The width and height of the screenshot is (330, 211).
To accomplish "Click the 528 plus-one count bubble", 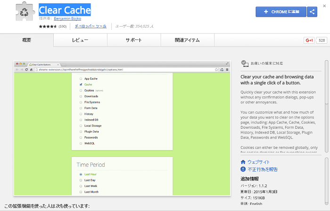I will (322, 40).
